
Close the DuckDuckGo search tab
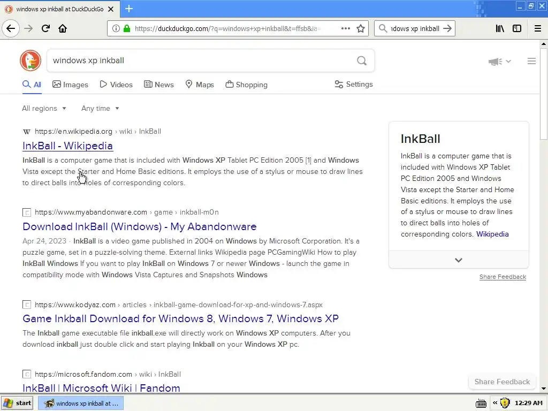(111, 9)
